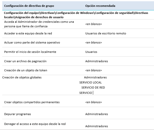
Task: Click the 'SERVICIO DE RED' line
Action: [93, 88]
